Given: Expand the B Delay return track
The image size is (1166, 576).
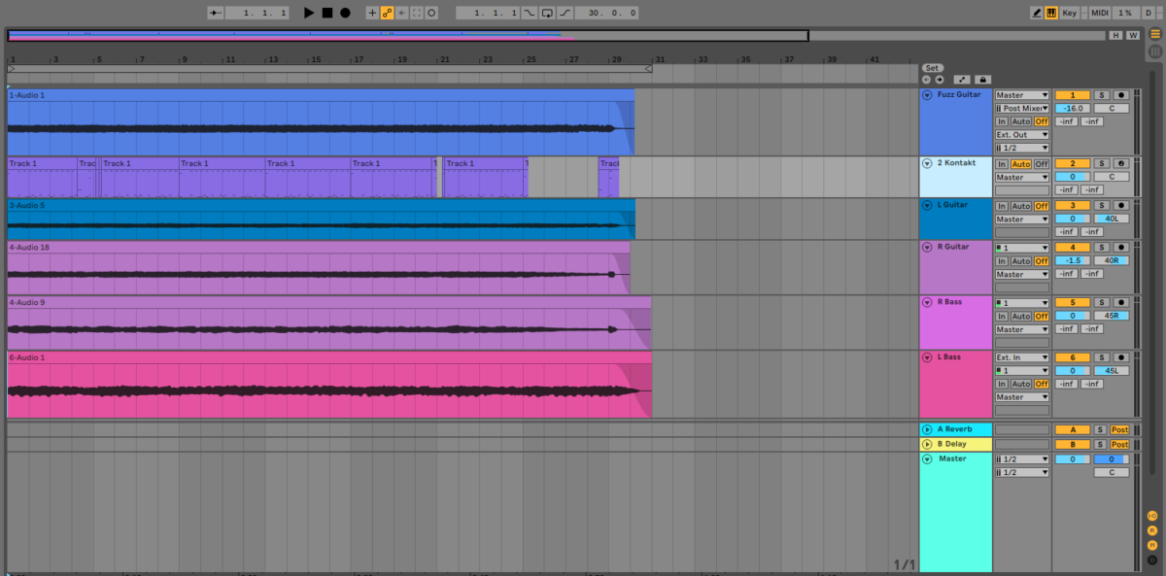Looking at the screenshot, I should (x=927, y=444).
